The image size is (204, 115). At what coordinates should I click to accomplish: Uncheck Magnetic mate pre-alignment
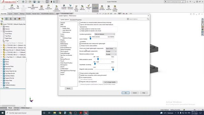[79, 82]
